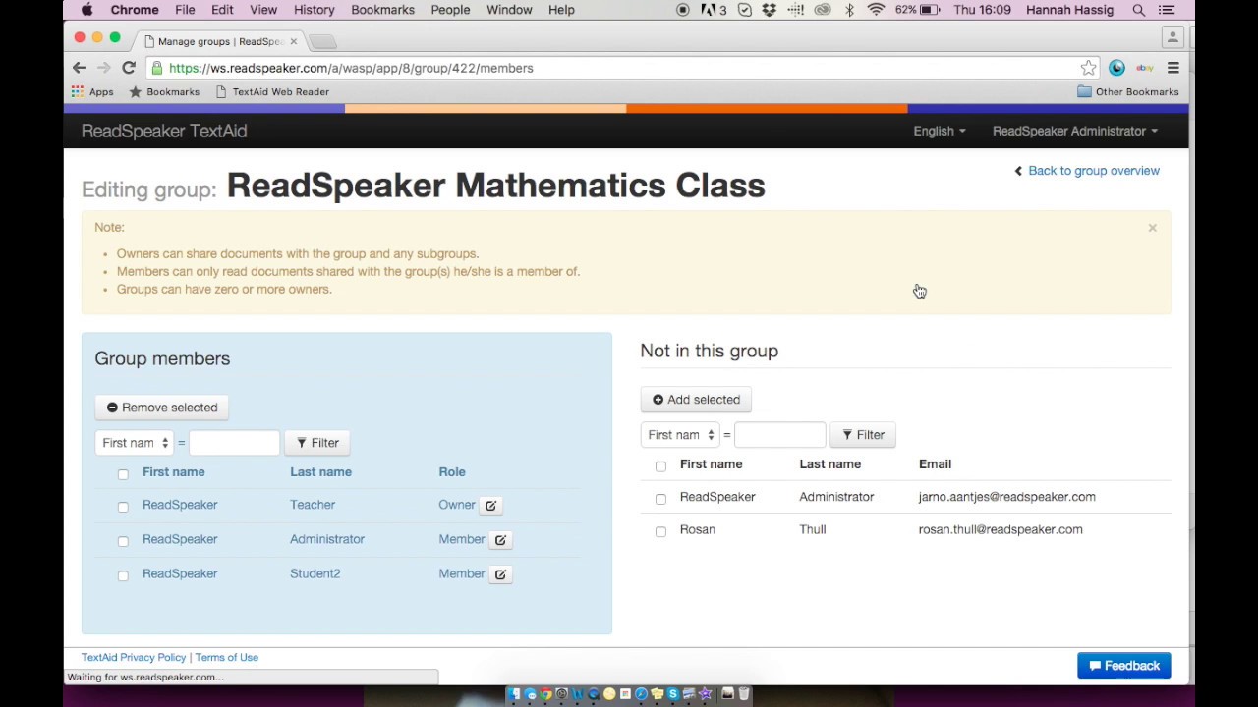Viewport: 1258px width, 707px height.
Task: Check the jarno.aantjes row checkbox
Action: click(x=660, y=499)
